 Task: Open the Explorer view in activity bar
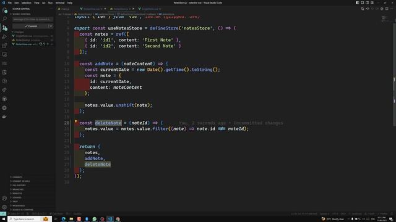coord(4,10)
